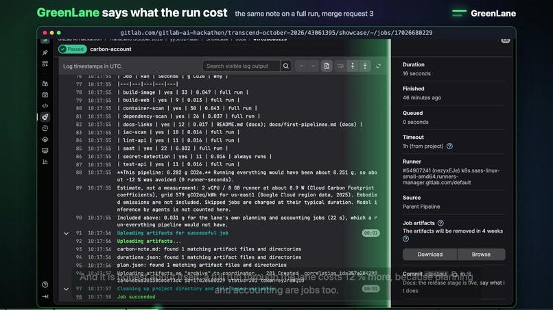Copy the commit SHA with copy icon

click(454, 274)
